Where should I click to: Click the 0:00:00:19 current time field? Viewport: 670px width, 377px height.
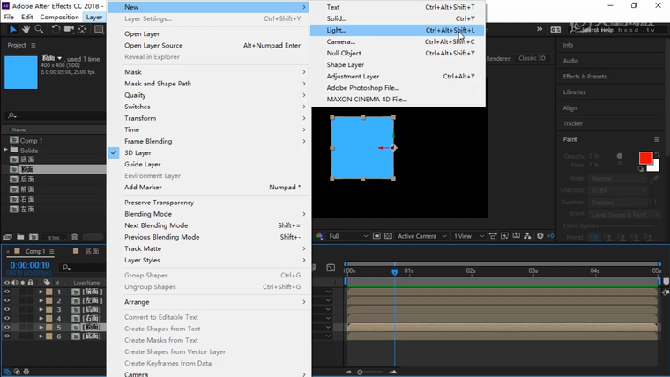pos(29,265)
